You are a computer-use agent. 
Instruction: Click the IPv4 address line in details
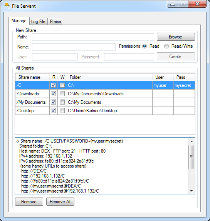(45, 156)
